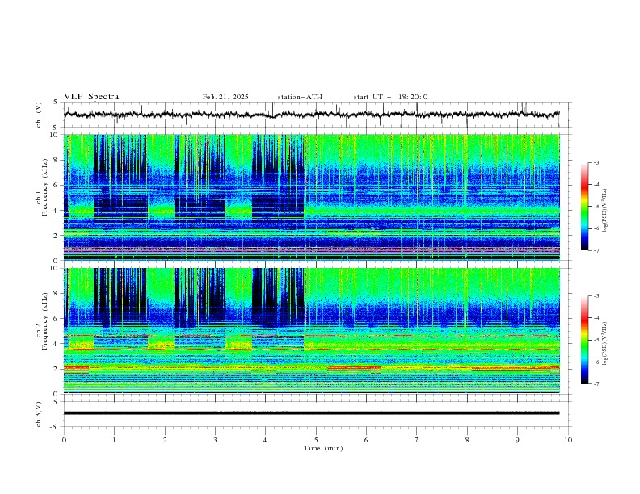Viewport: 640px width, 494px height.
Task: Click the time axis tick label '3'
Action: click(215, 440)
